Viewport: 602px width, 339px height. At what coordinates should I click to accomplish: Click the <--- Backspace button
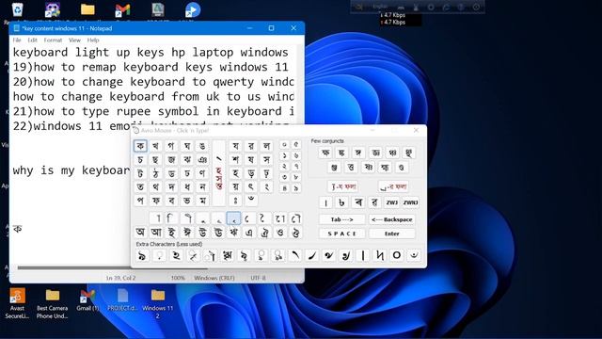(392, 219)
